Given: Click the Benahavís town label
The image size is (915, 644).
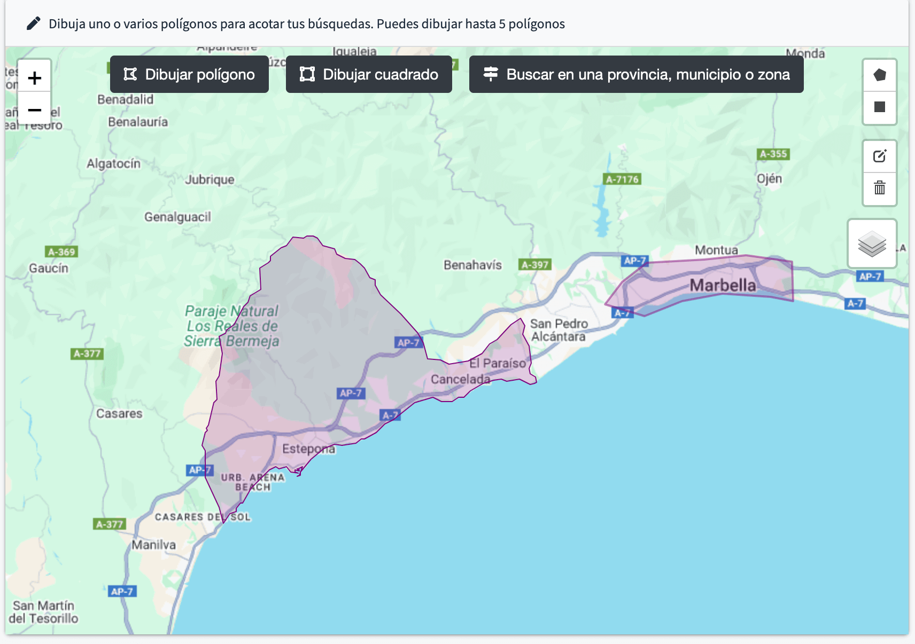Looking at the screenshot, I should click(x=472, y=265).
